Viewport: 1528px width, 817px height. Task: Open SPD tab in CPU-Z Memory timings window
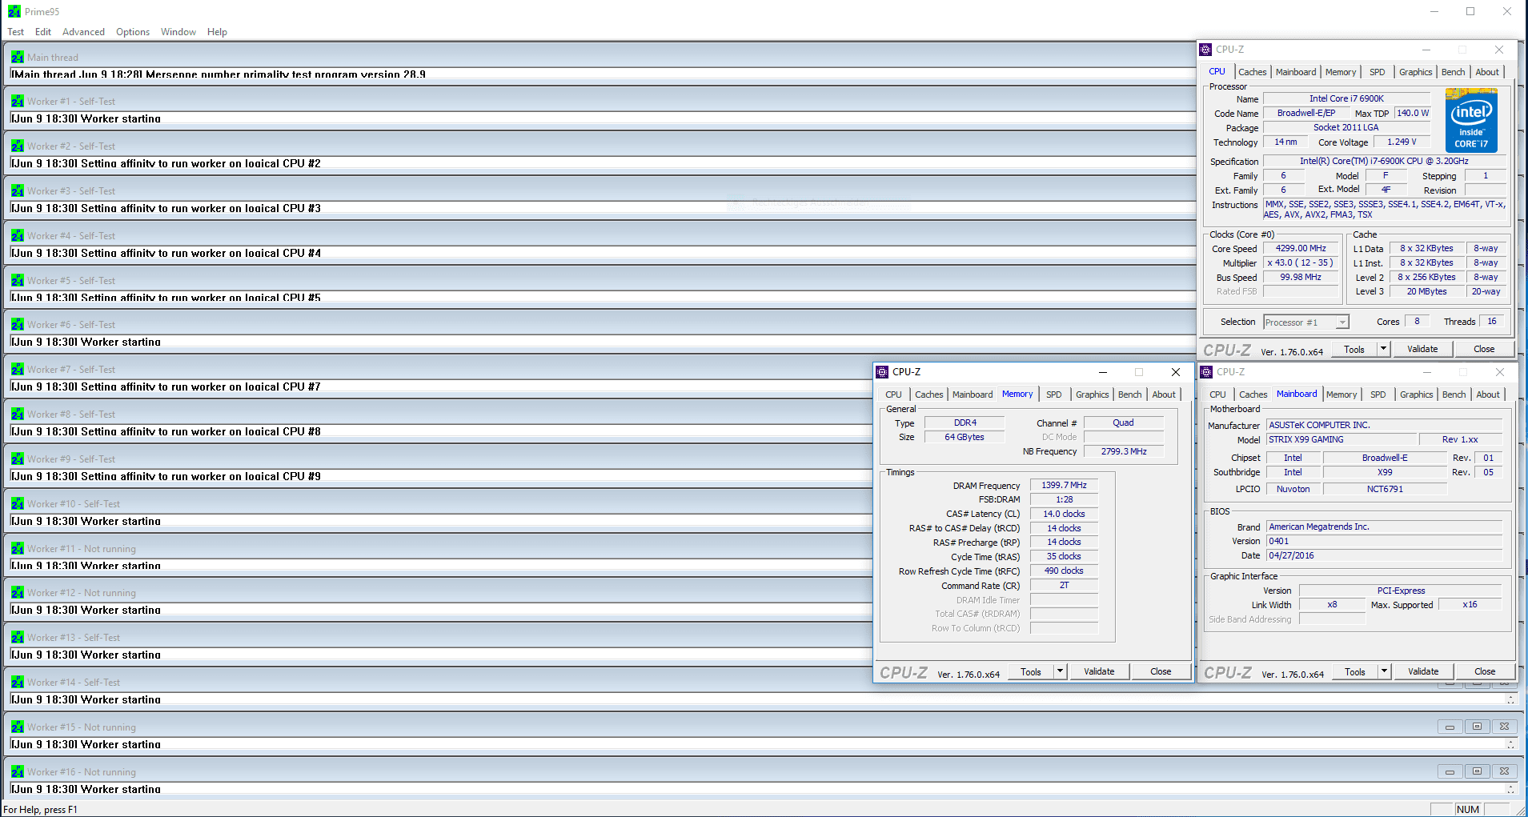pyautogui.click(x=1054, y=394)
